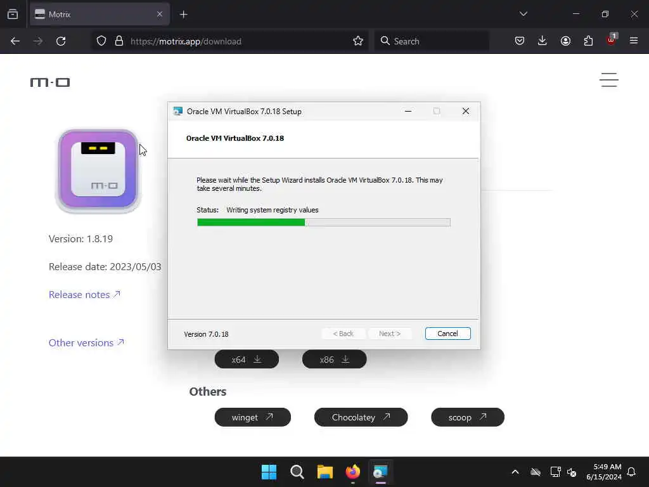Expand the list all tabs chevron

(x=524, y=14)
